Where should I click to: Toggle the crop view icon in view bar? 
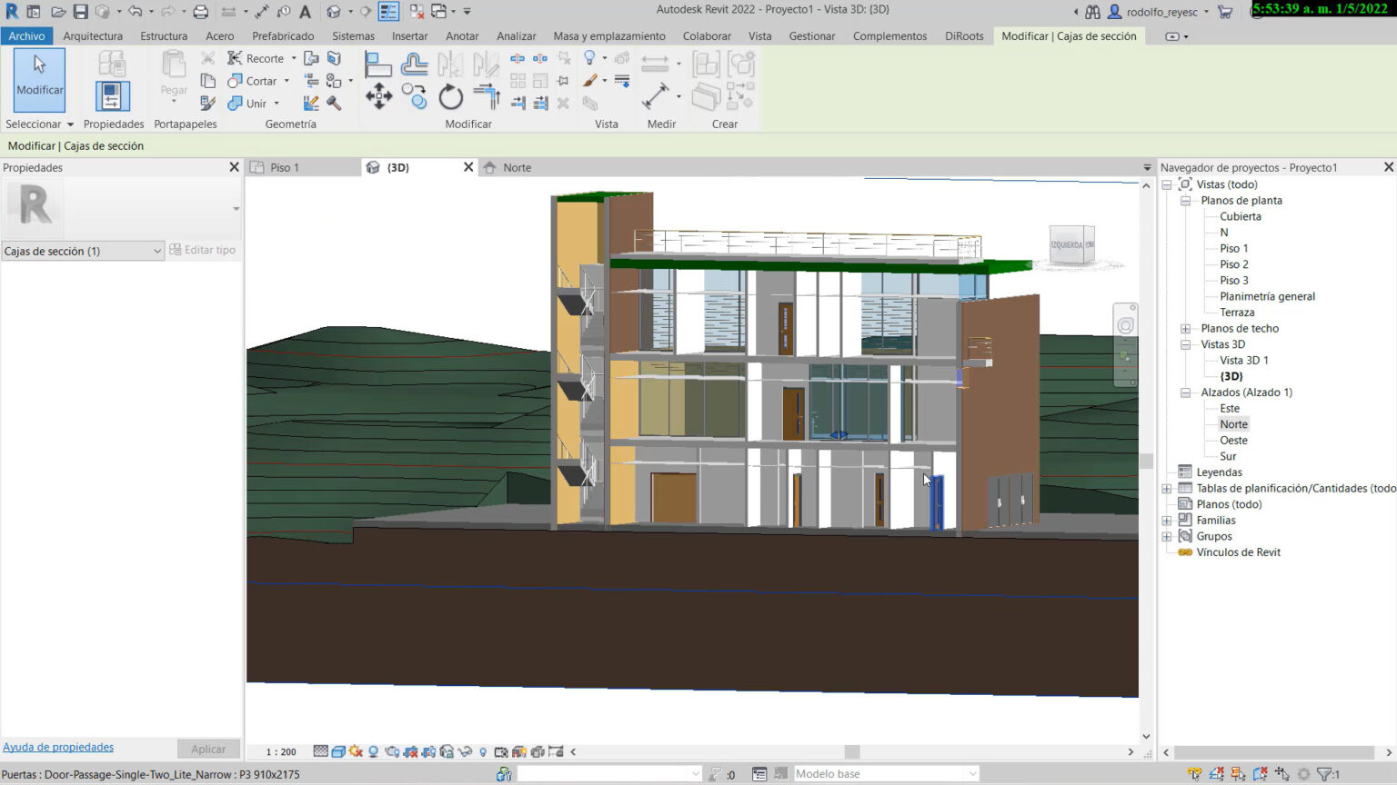(x=410, y=751)
